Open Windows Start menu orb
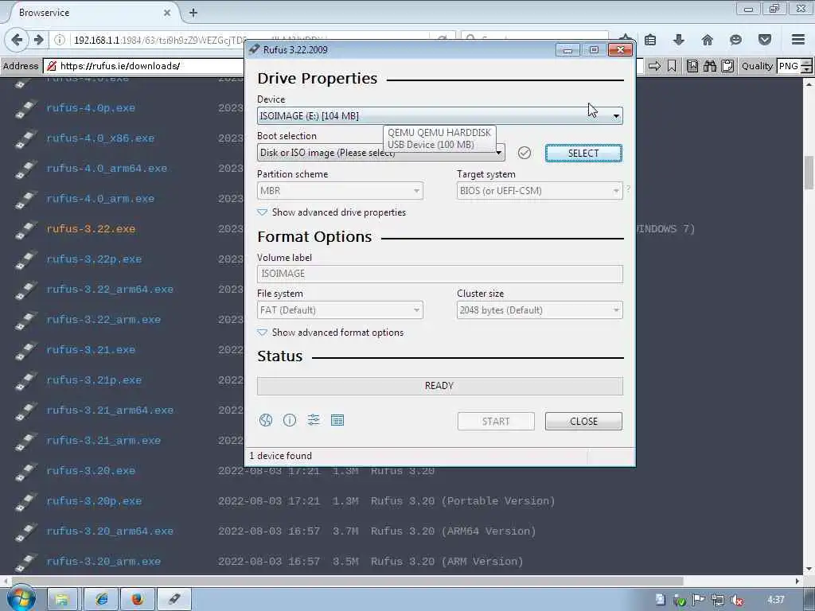Screen dimensions: 815x611 [21, 598]
